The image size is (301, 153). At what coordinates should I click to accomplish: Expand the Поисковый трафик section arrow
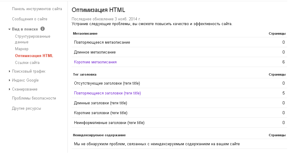pos(10,71)
